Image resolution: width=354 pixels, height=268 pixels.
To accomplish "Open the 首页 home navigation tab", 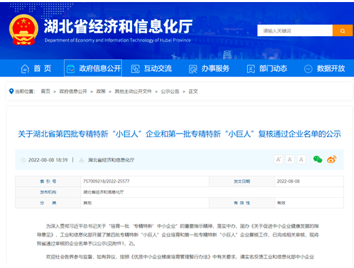I will 36,68.
